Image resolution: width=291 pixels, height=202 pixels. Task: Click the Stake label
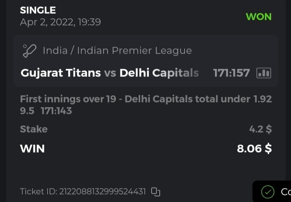coord(34,129)
